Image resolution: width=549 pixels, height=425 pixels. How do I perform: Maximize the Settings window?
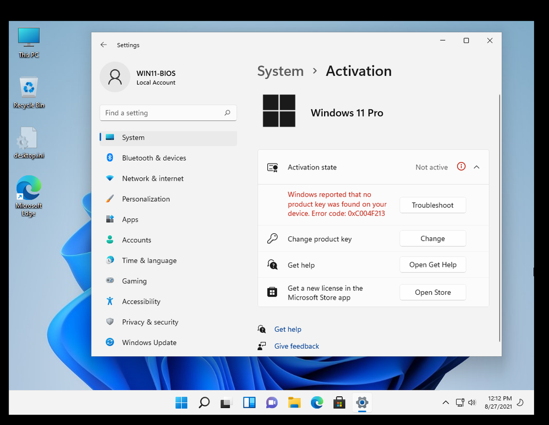(466, 40)
